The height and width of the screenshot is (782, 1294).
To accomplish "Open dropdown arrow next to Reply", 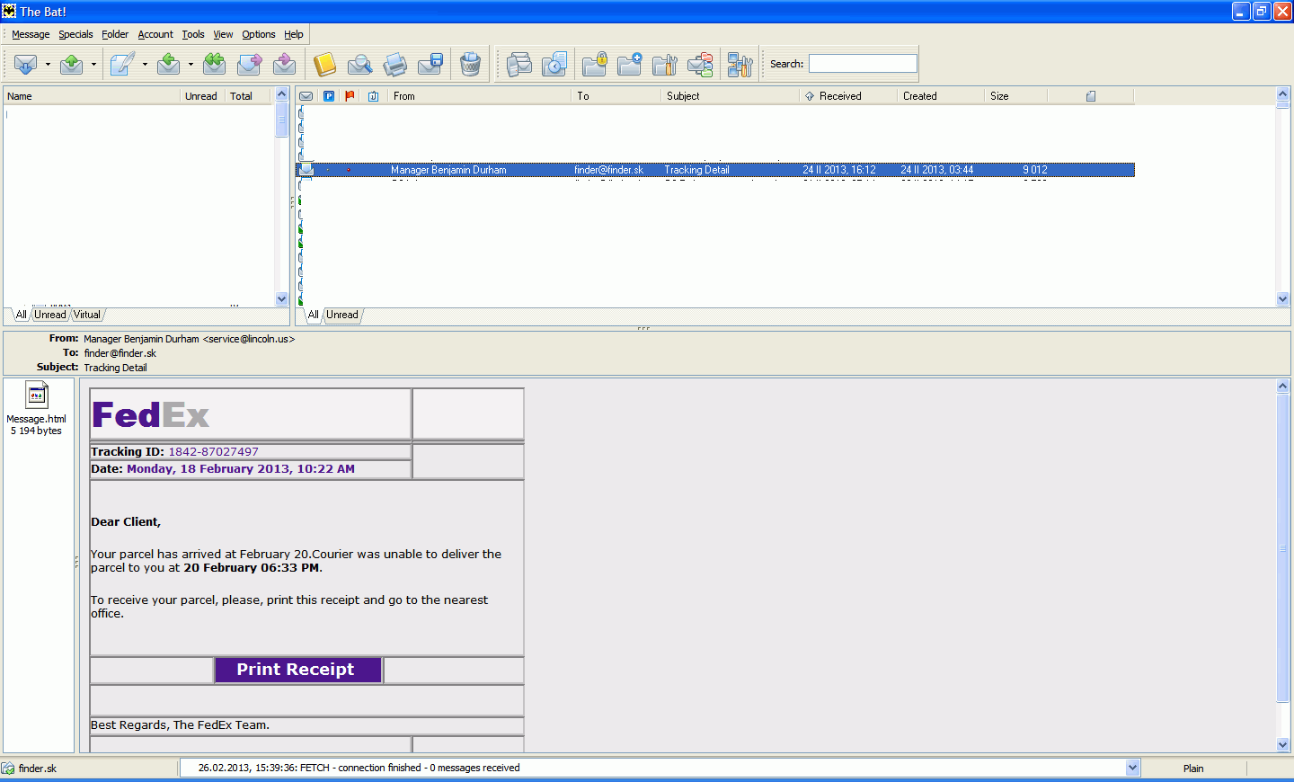I will 191,65.
